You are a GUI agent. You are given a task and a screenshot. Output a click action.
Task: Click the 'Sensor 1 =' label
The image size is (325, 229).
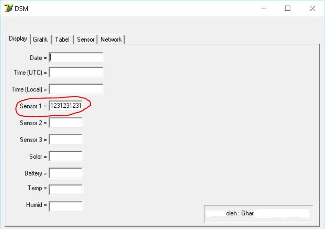[x=33, y=106]
